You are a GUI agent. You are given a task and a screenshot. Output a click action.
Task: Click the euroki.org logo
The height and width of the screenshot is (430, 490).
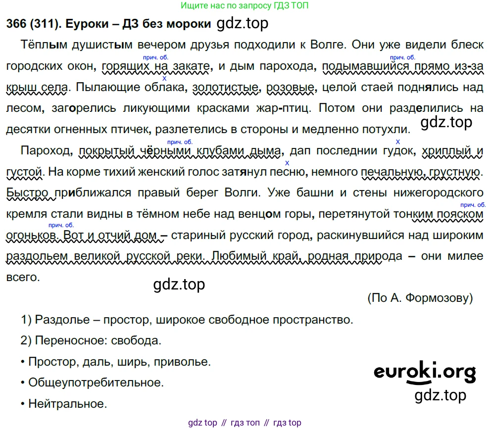425,371
